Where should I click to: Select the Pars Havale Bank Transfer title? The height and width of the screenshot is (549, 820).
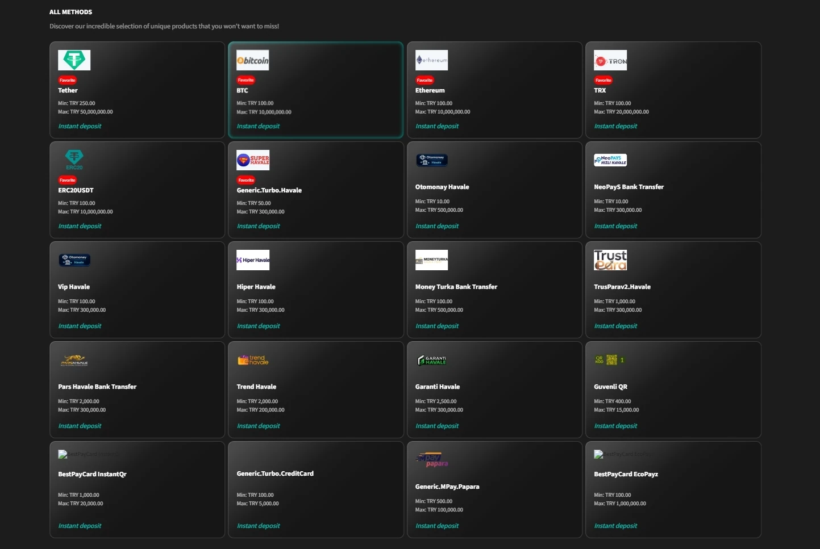[97, 387]
